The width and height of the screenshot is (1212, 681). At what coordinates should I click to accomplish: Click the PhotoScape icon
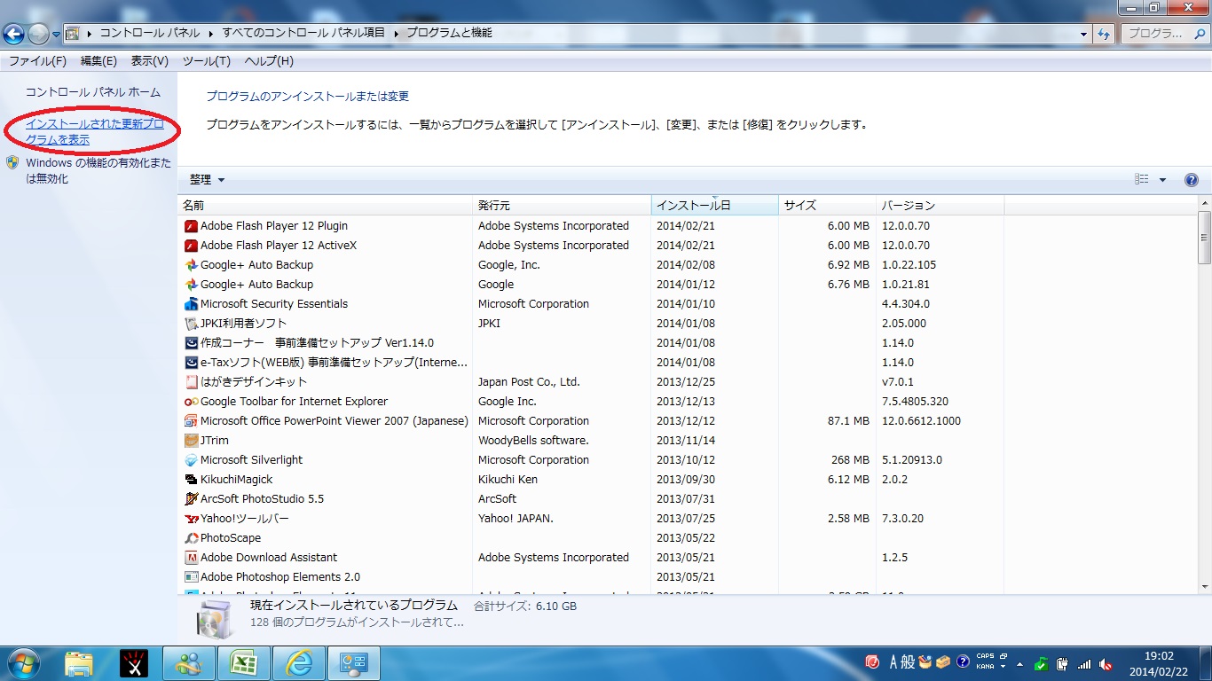click(191, 538)
